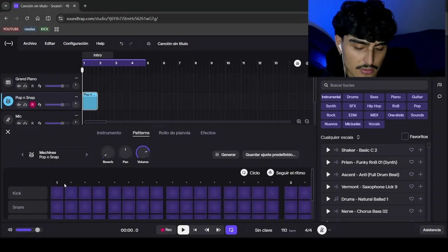Preview the Vermont - Saxophone Lick 9 loop
Viewport: 448px width, 252px height.
tap(328, 187)
